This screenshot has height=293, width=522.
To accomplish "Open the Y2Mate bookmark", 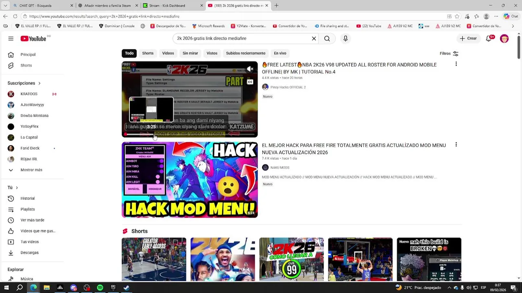I will coord(249,26).
